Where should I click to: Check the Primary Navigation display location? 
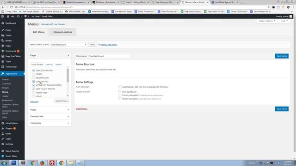coord(120,95)
